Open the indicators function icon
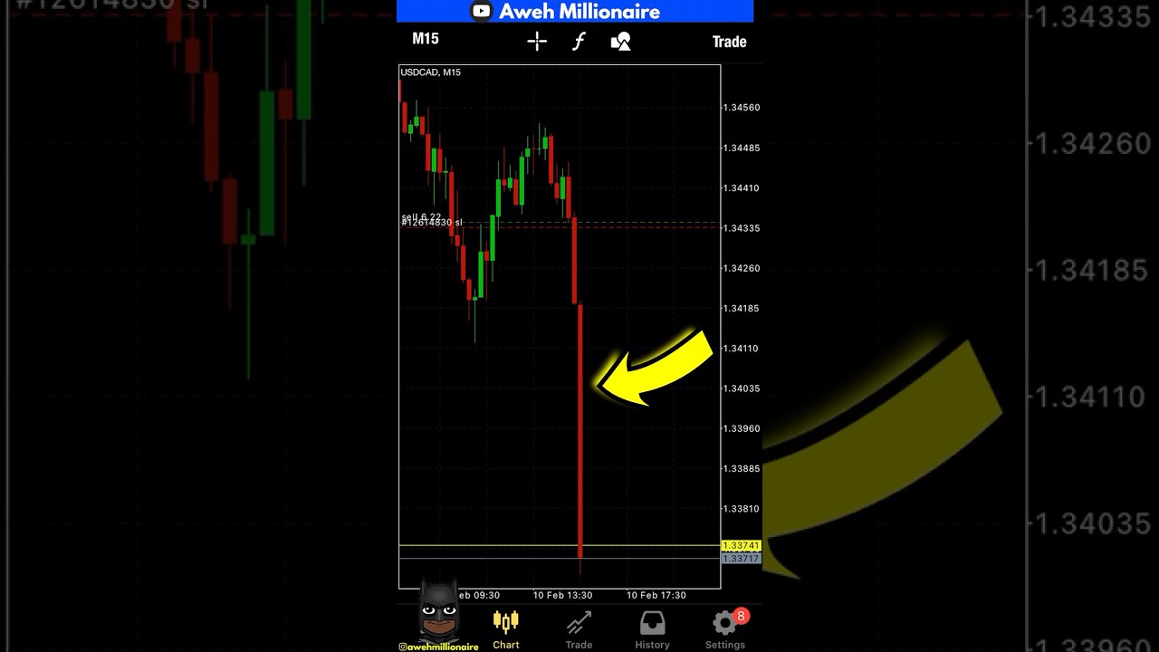Viewport: 1159px width, 652px height. [x=579, y=41]
